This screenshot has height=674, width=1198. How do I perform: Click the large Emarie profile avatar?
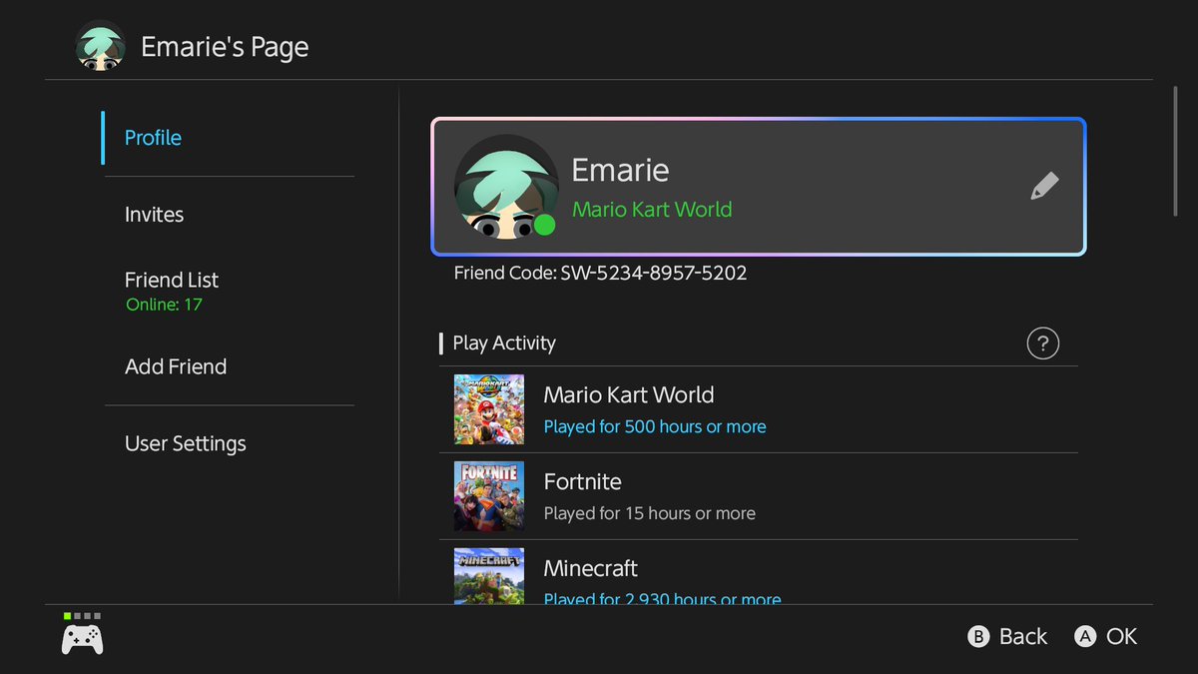pos(506,187)
